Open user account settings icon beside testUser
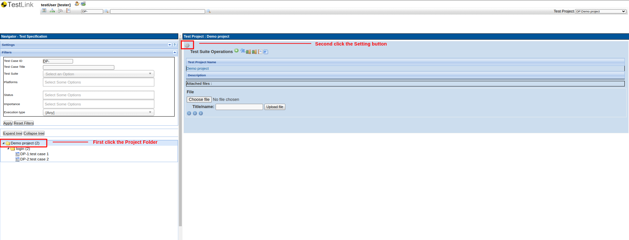Viewport: 629px width, 240px height. 77,4
